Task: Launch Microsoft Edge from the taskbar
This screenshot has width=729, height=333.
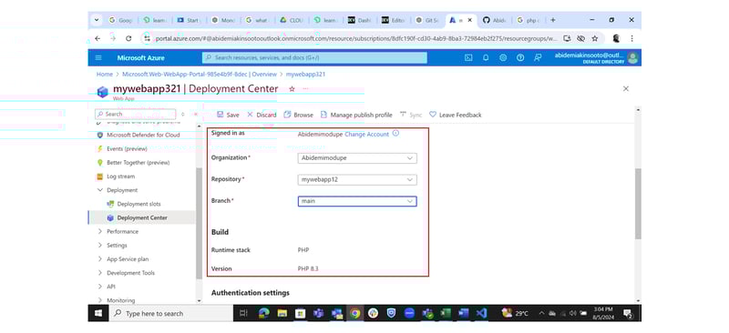Action: (x=264, y=314)
